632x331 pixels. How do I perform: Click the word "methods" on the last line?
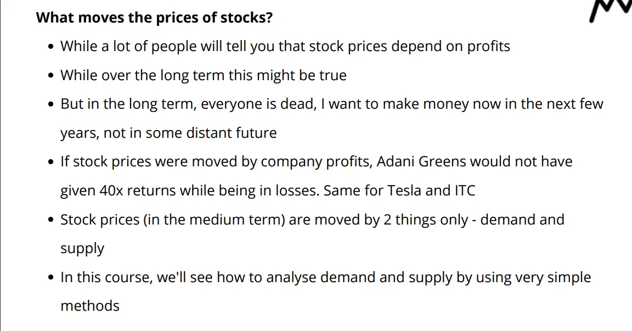90,306
